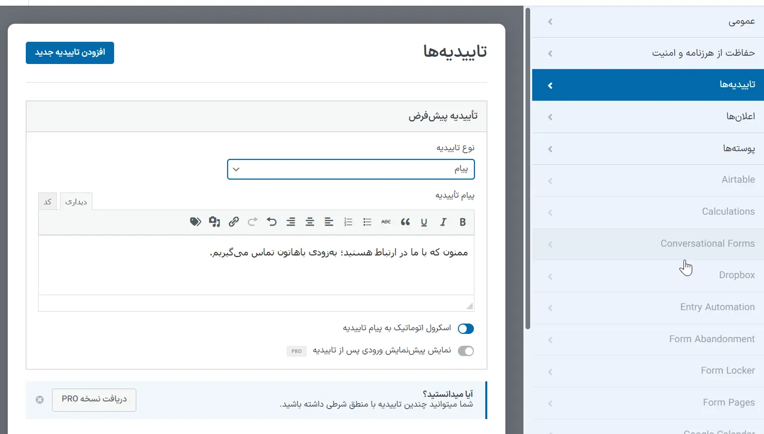Switch editor to 'کد' code tab
The width and height of the screenshot is (764, 434).
click(x=47, y=201)
